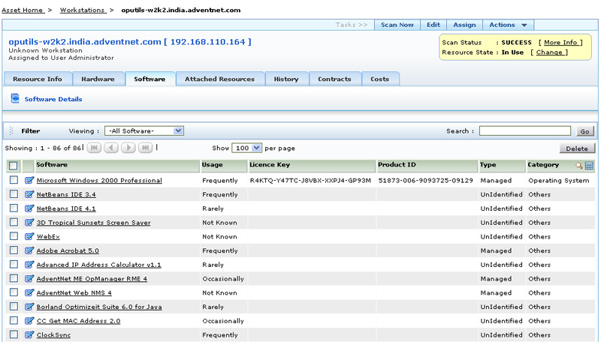The width and height of the screenshot is (601, 342).
Task: Go to Workstations breadcrumb link
Action: point(82,10)
